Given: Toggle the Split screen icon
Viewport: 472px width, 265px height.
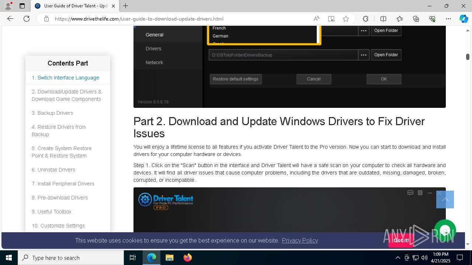Looking at the screenshot, I should coord(383,19).
